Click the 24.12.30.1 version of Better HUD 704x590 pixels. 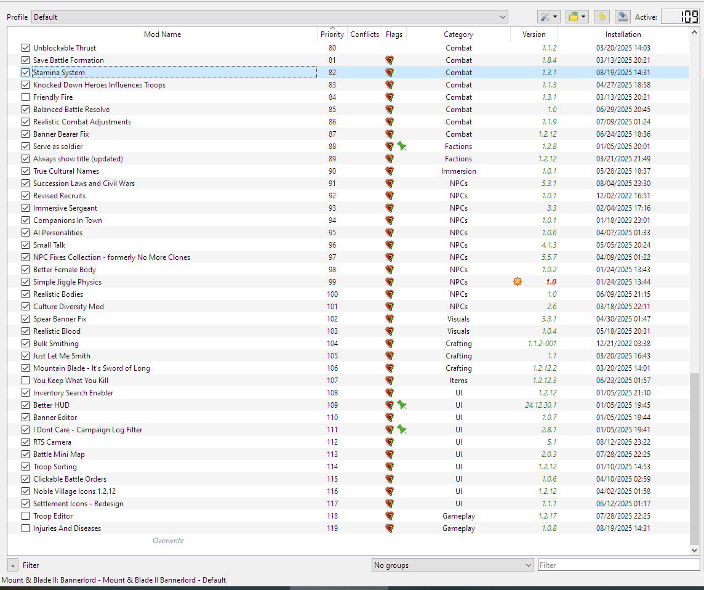(540, 405)
